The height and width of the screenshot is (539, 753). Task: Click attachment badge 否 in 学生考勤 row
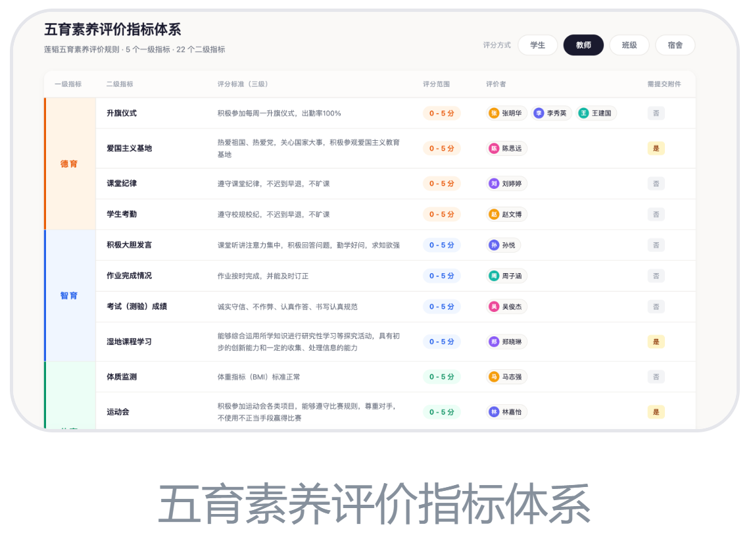tap(656, 215)
